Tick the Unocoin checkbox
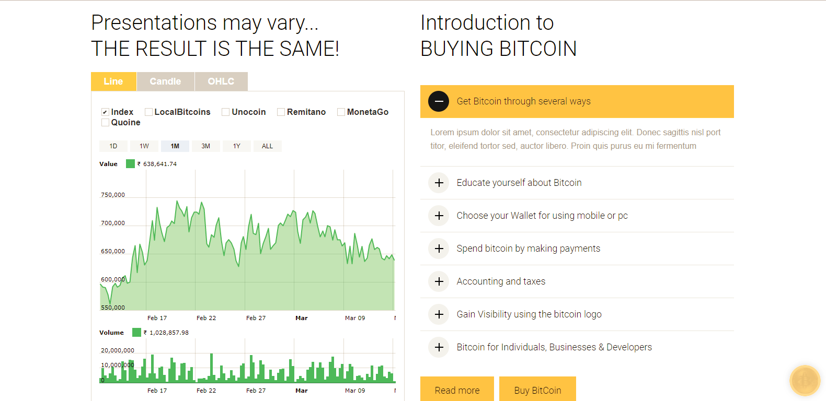 pyautogui.click(x=226, y=112)
